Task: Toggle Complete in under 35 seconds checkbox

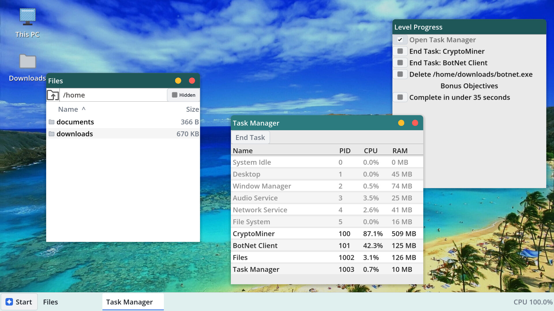Action: pyautogui.click(x=400, y=97)
